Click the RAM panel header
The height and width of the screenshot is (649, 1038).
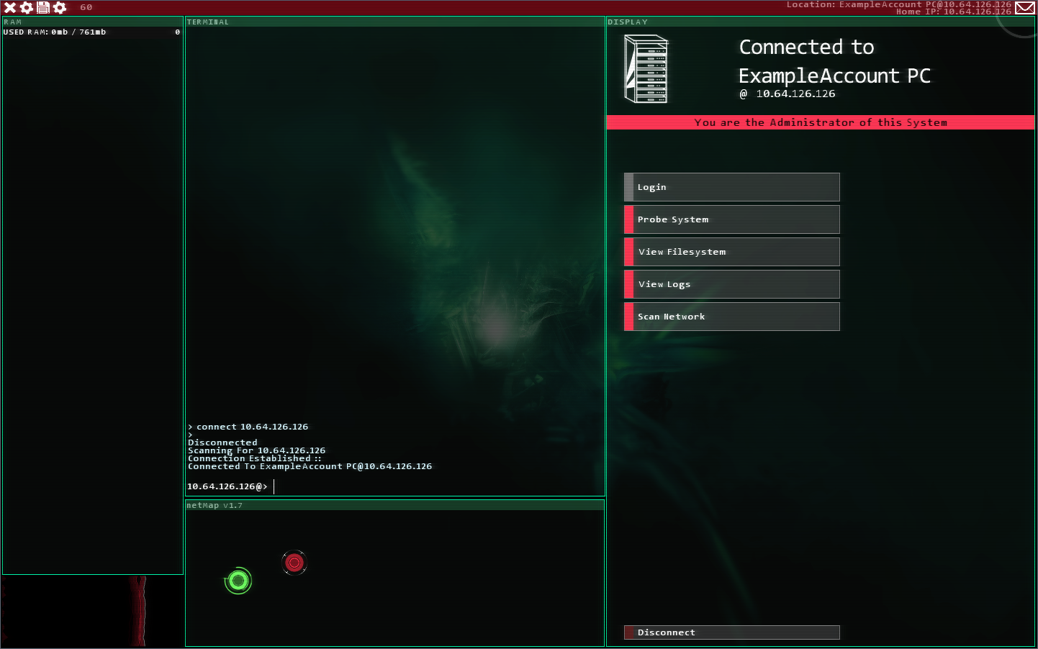92,22
